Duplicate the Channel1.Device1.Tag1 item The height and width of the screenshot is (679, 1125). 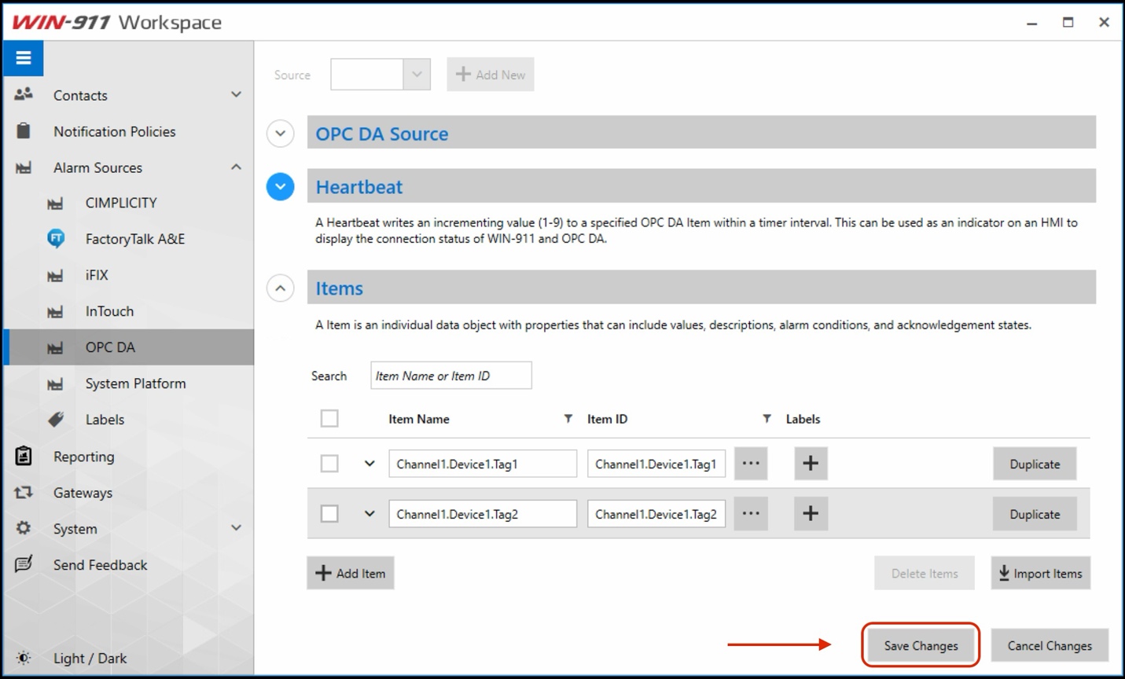click(1035, 464)
